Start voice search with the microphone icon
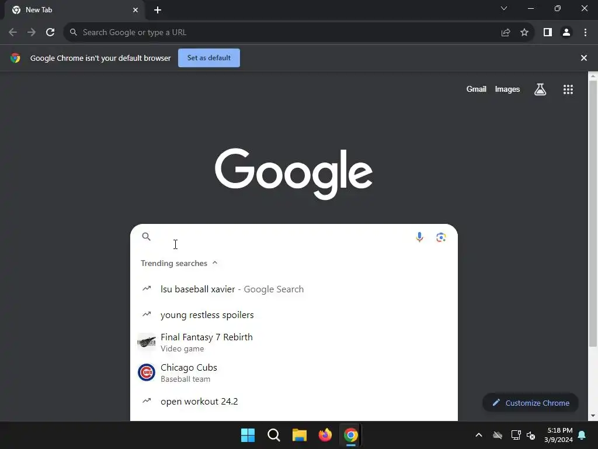Image resolution: width=598 pixels, height=449 pixels. [419, 237]
